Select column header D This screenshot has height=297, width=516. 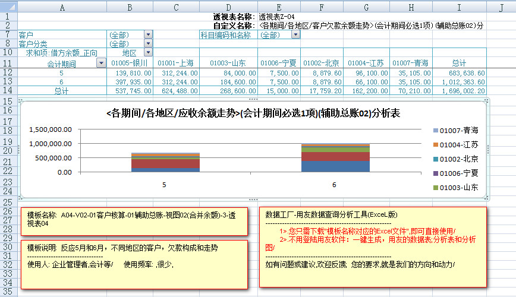tap(228, 6)
